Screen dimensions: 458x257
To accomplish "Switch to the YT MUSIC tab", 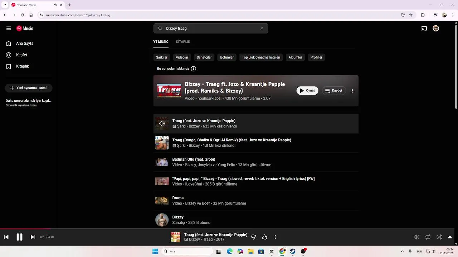I will (161, 42).
